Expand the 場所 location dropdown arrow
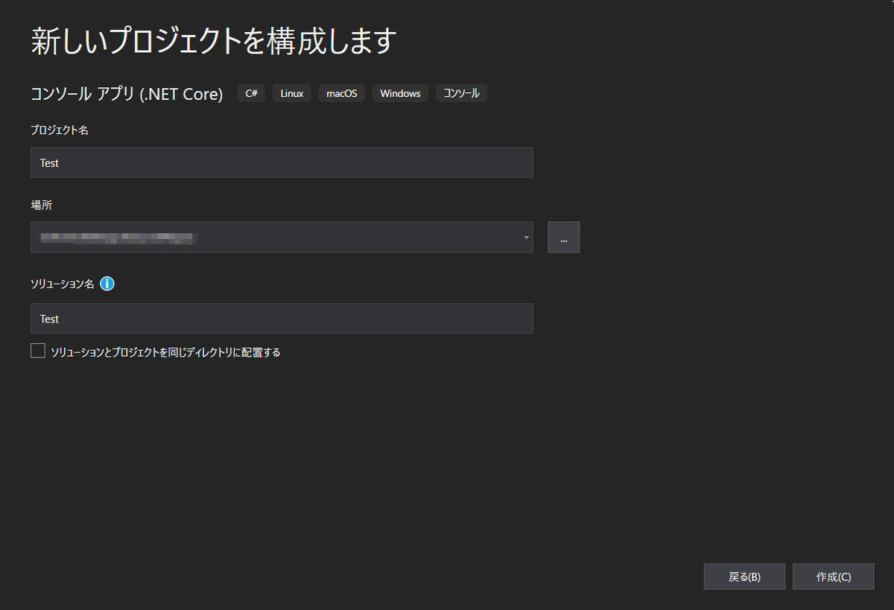This screenshot has height=610, width=894. (x=527, y=237)
